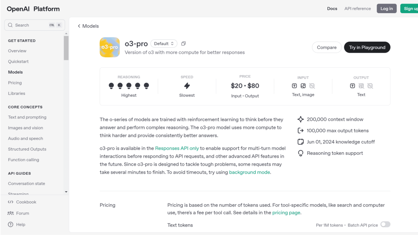
Task: Open the Default version dropdown
Action: [164, 44]
